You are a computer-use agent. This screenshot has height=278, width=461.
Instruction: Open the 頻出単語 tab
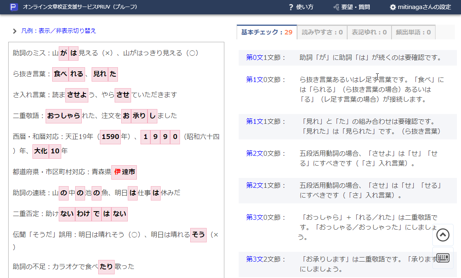point(413,32)
